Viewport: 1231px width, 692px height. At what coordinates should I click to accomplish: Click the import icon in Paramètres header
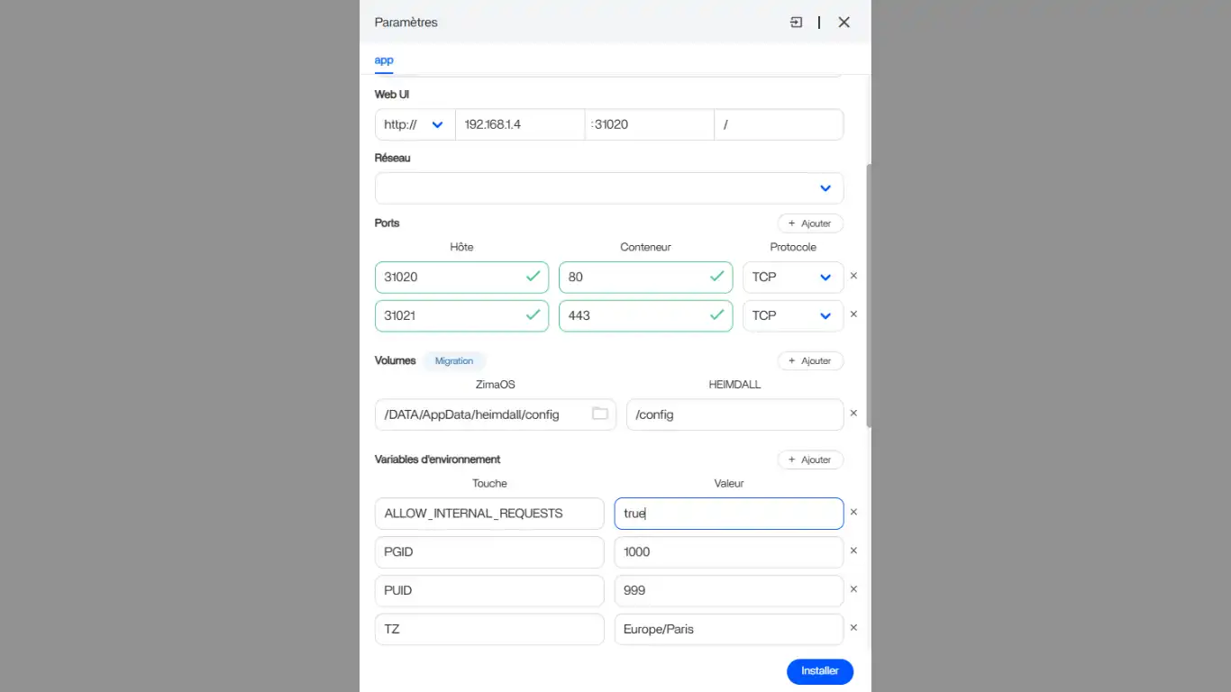pyautogui.click(x=796, y=23)
